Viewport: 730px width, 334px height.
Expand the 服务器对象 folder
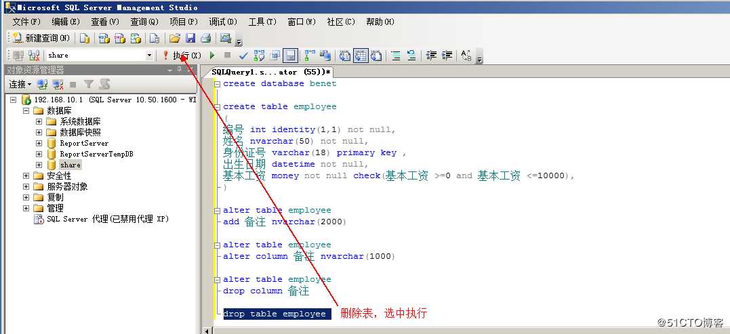[x=26, y=186]
